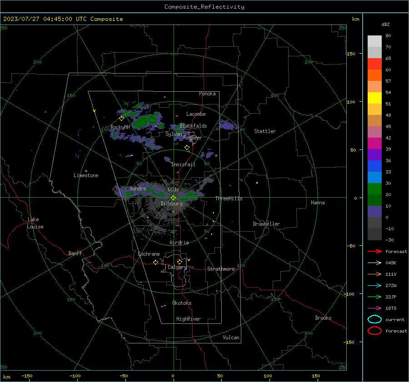409x382 pixels.
Task: Click the cyan current ellipse icon
Action: (374, 319)
